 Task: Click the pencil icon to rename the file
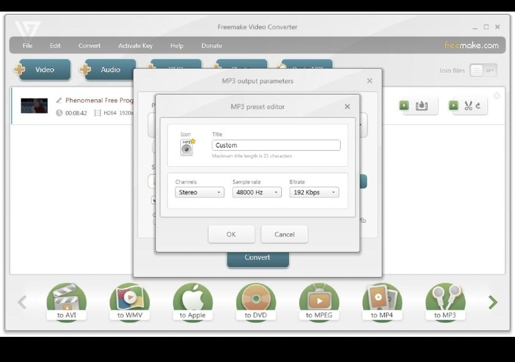(59, 100)
